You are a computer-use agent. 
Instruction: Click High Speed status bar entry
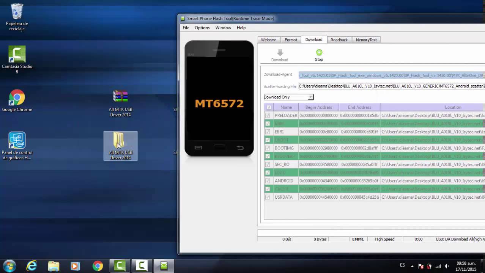pyautogui.click(x=385, y=239)
